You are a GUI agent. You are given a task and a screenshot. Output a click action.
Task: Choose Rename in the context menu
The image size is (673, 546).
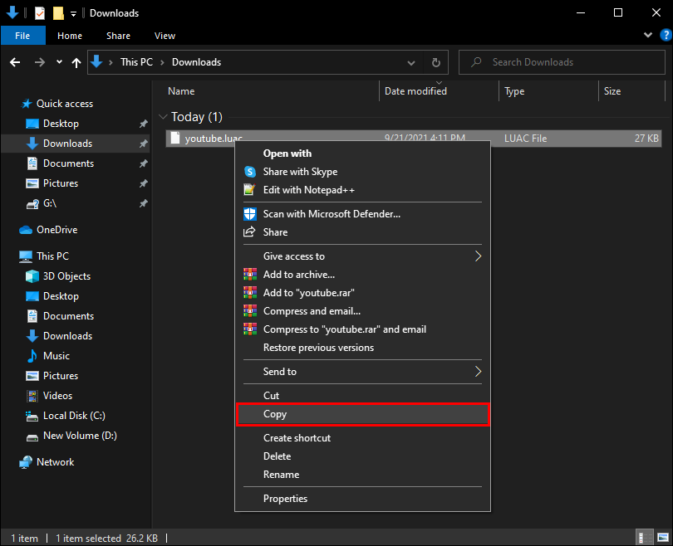[x=281, y=475]
